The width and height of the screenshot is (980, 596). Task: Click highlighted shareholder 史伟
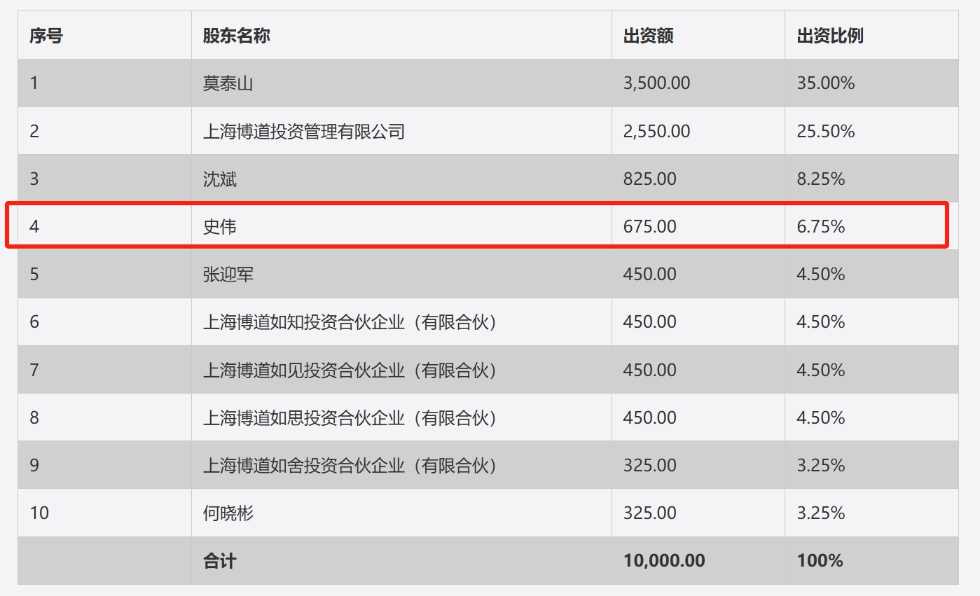click(220, 226)
